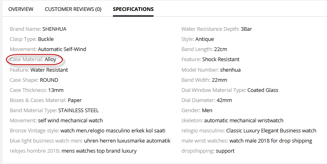Click the Feature: Water Resistant row
The height and width of the screenshot is (164, 327).
pyautogui.click(x=39, y=70)
